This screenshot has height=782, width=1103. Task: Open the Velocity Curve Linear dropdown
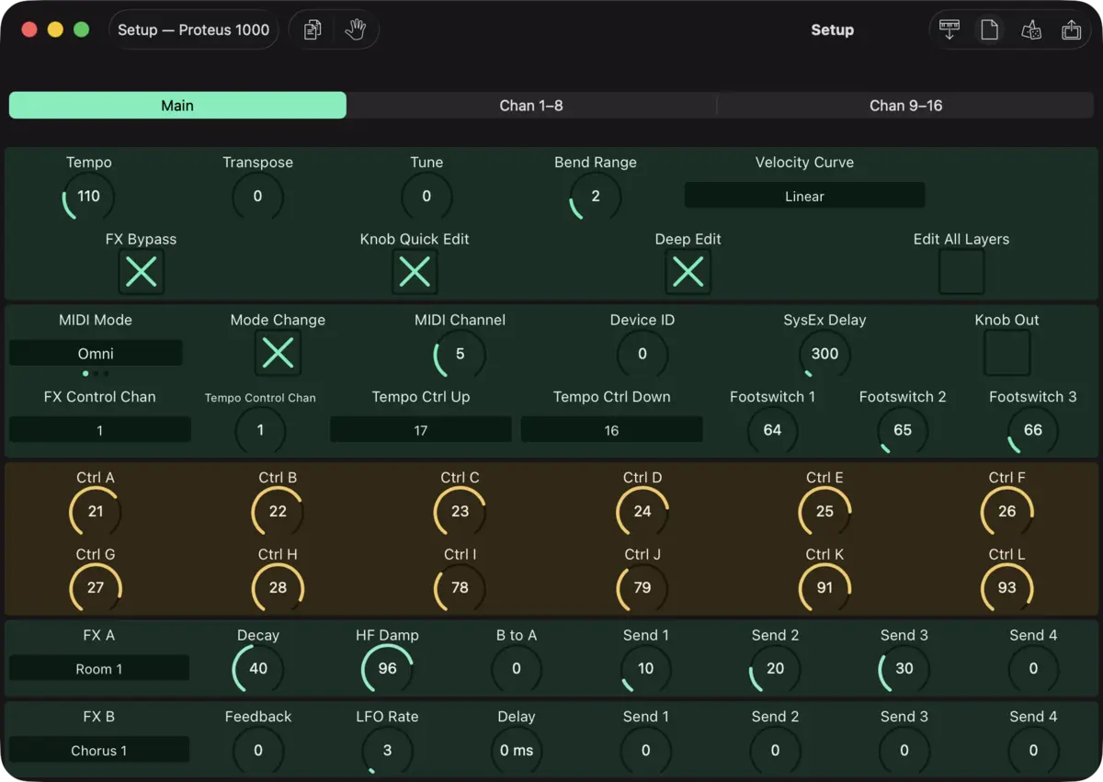pos(804,196)
